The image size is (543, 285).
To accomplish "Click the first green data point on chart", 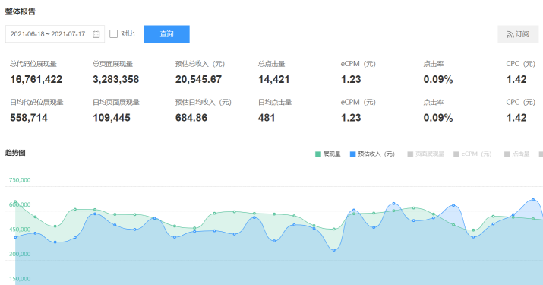I will click(x=15, y=202).
